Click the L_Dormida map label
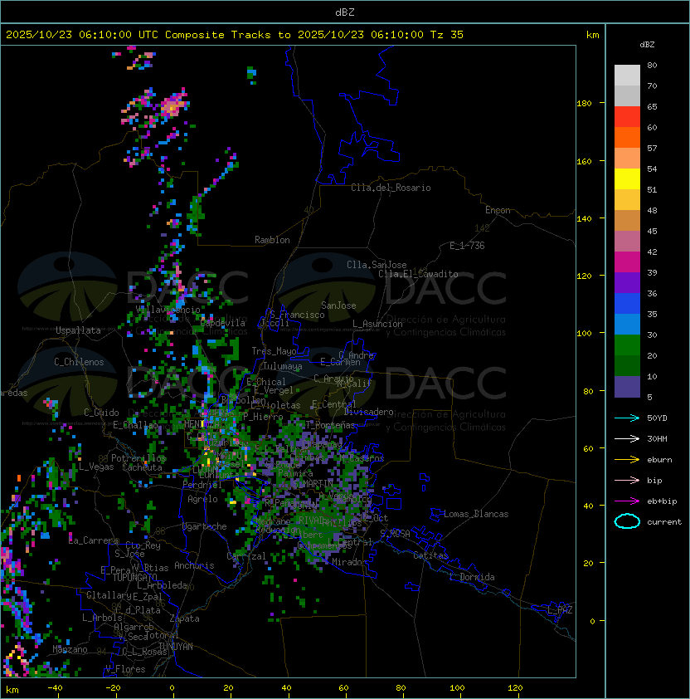Viewport: 690px width, 699px height. coord(472,577)
